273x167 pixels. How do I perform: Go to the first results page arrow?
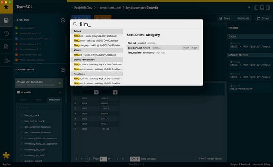(76, 159)
